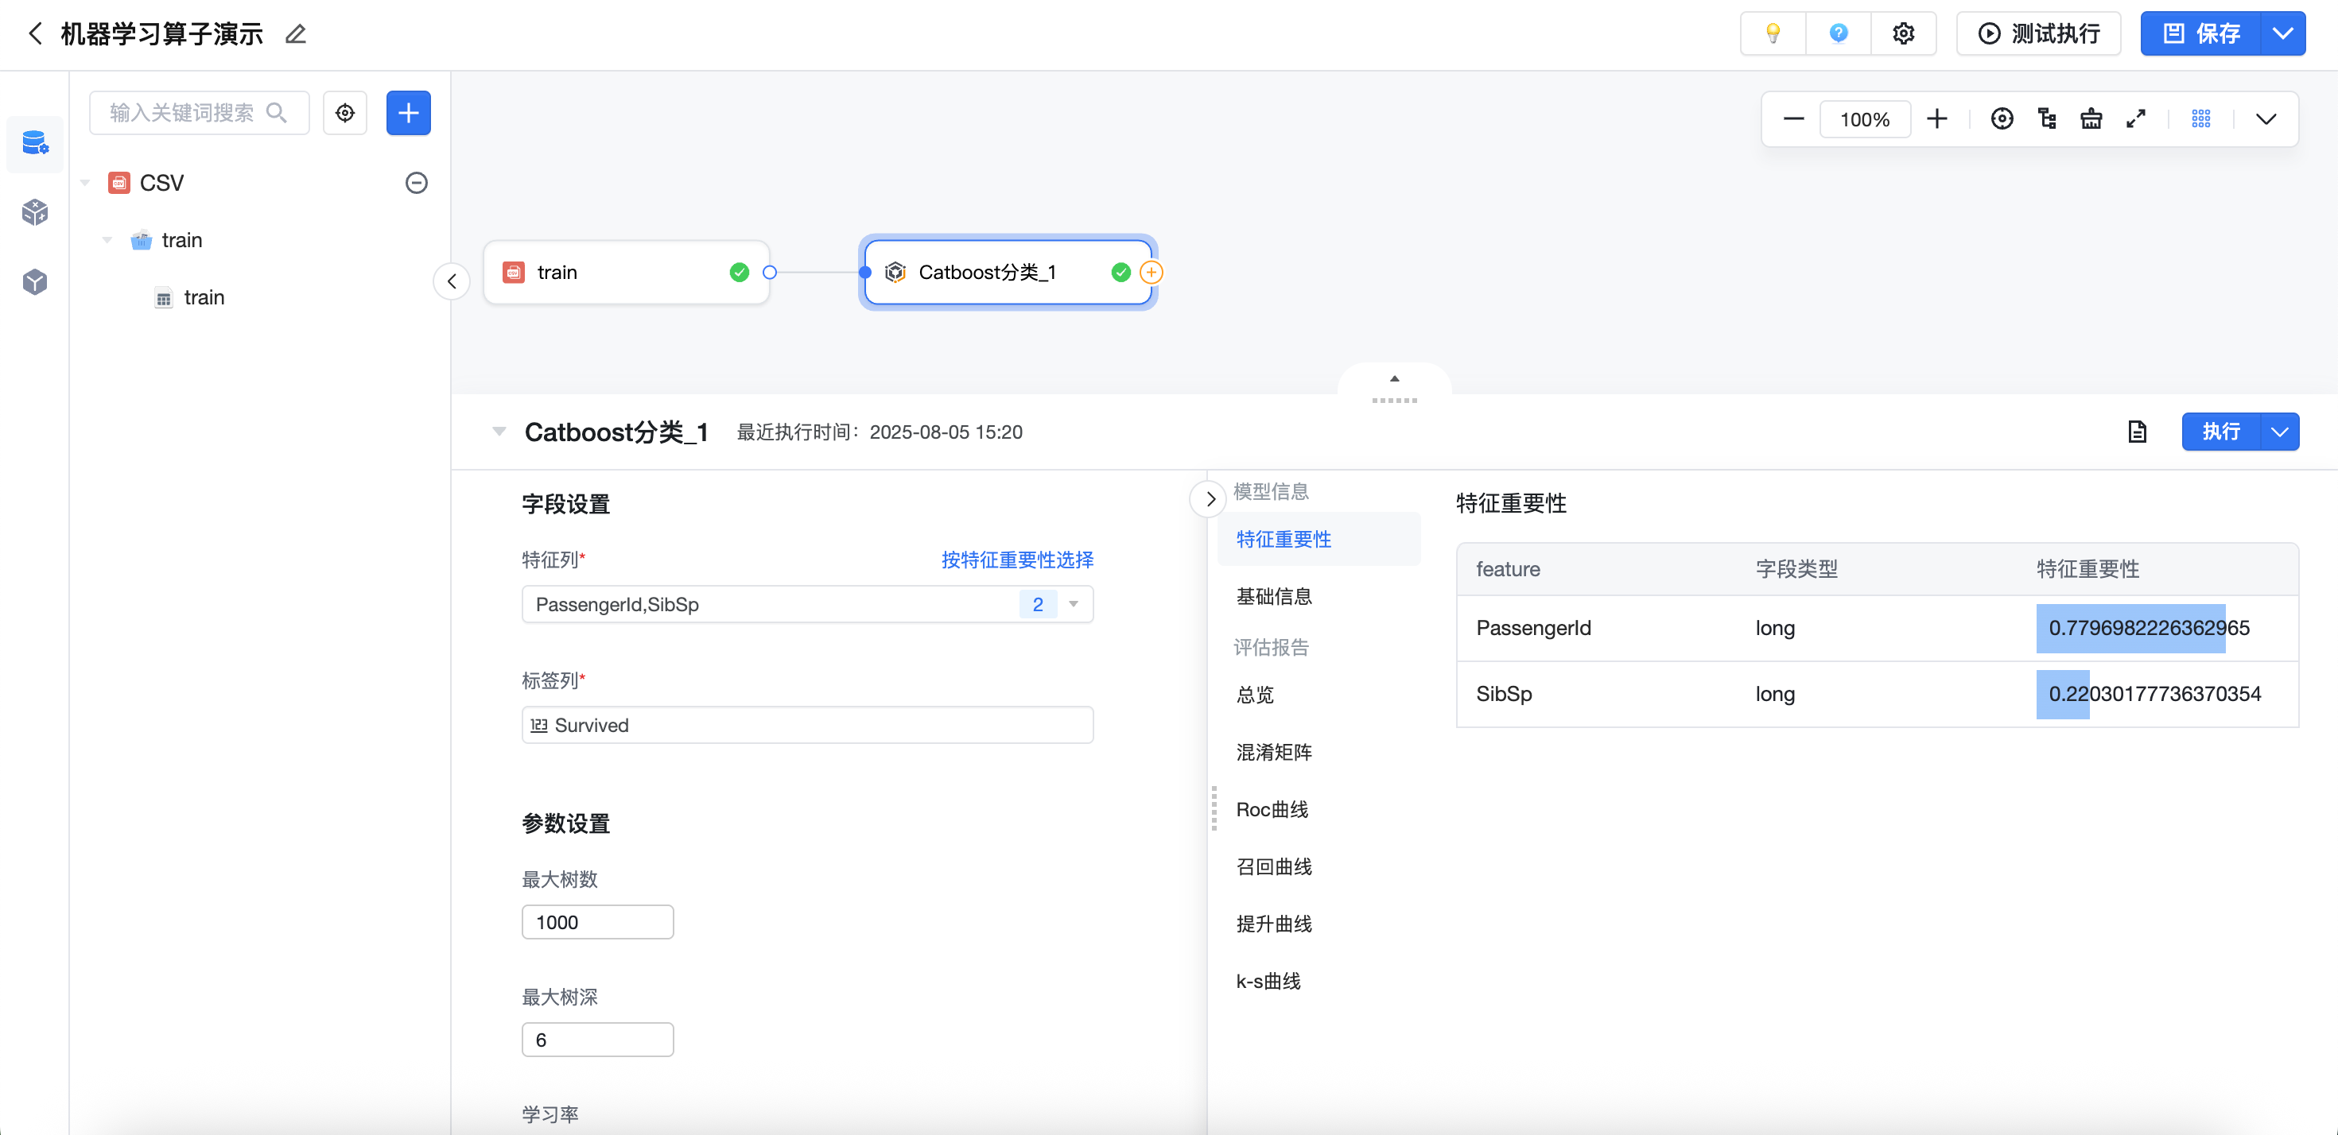Open the lightbulb tips icon

[1773, 33]
